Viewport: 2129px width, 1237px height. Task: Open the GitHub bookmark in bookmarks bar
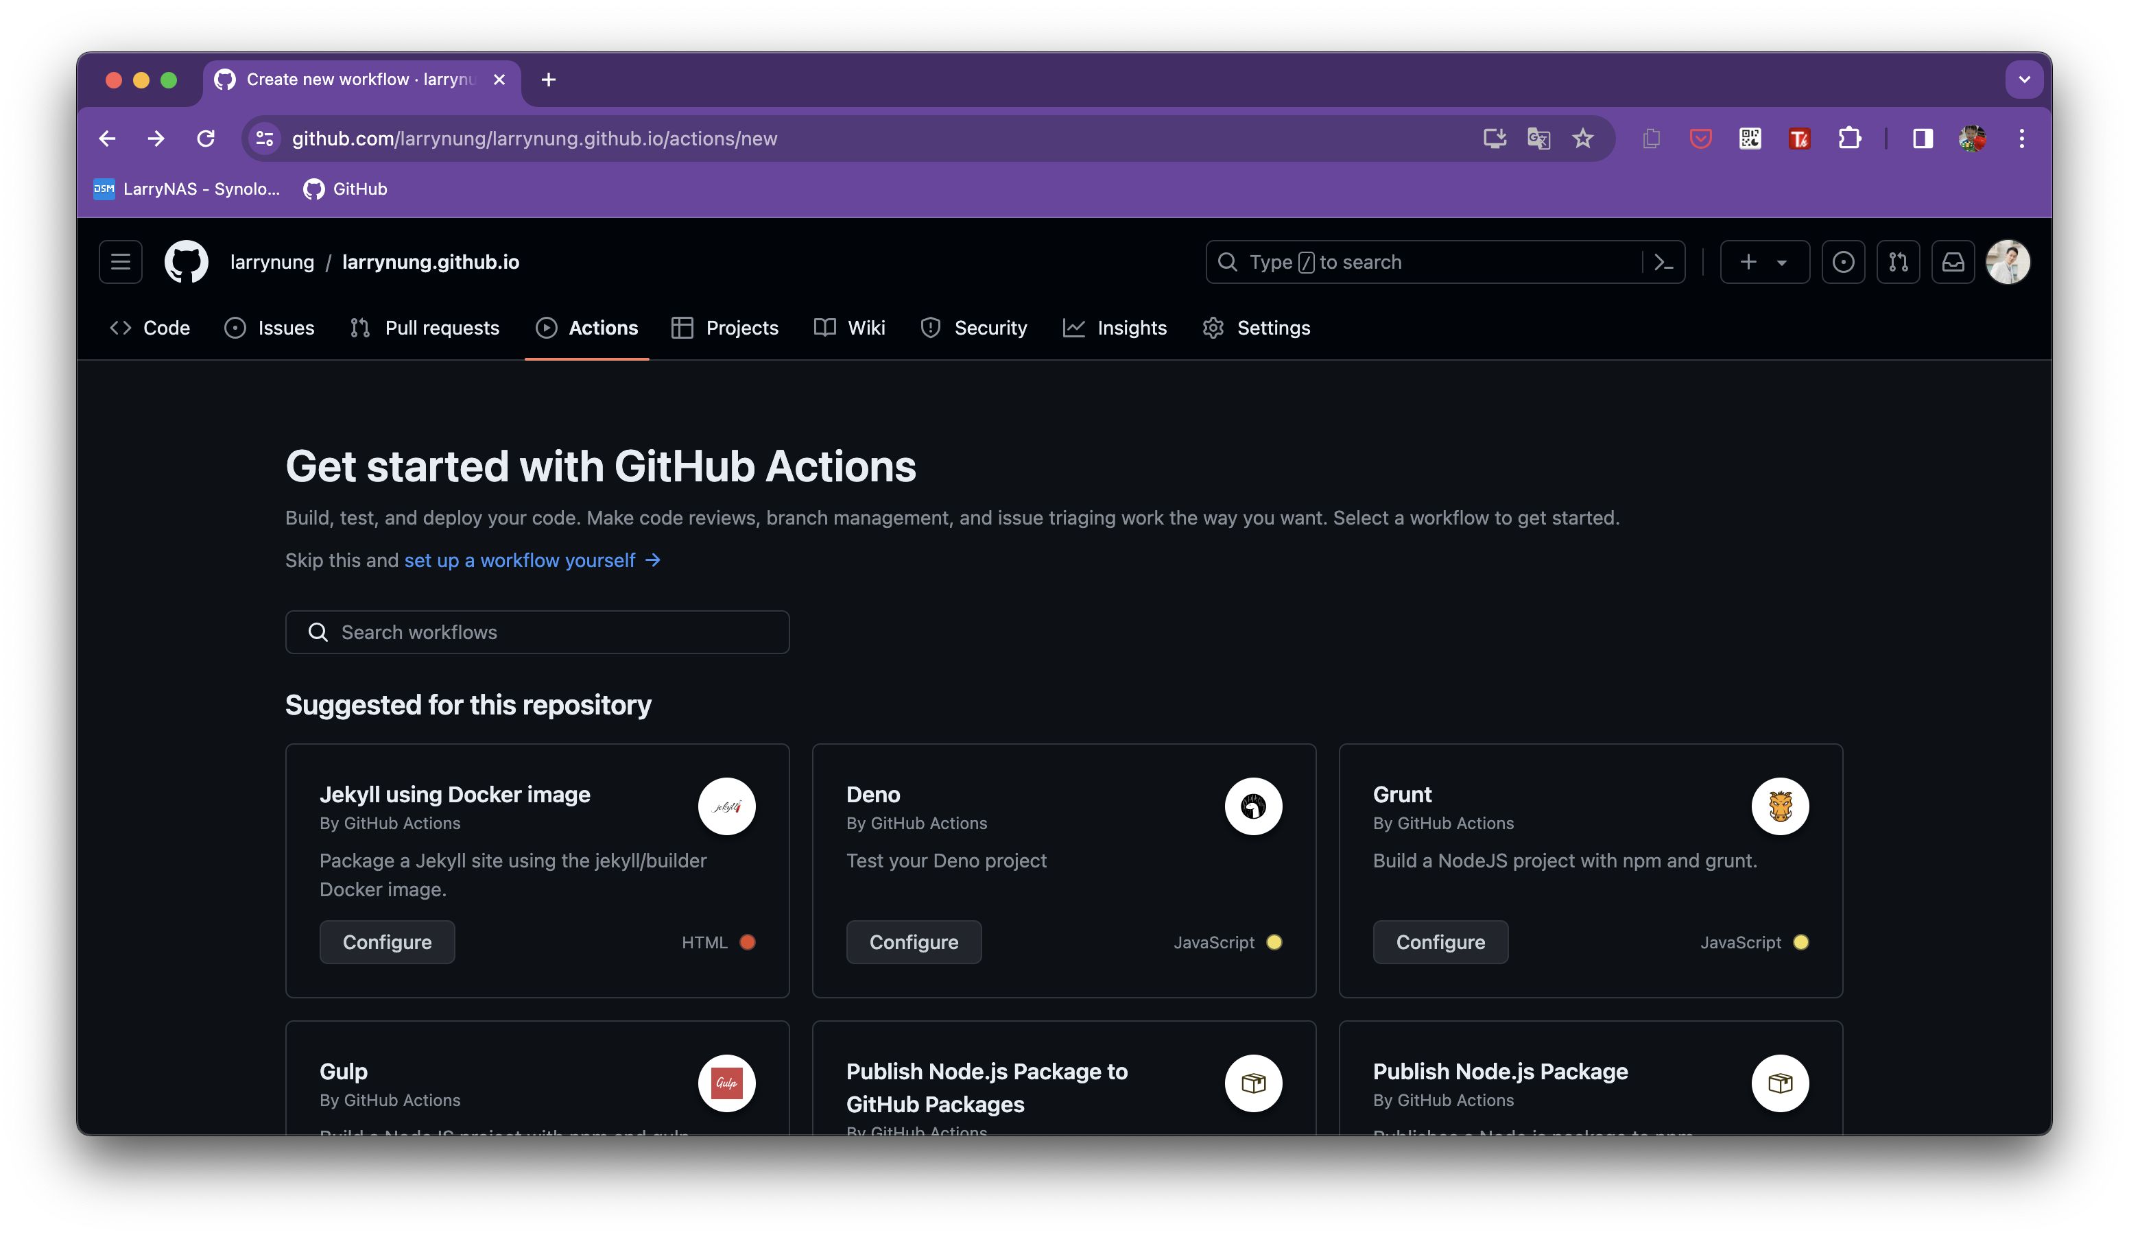(x=346, y=189)
